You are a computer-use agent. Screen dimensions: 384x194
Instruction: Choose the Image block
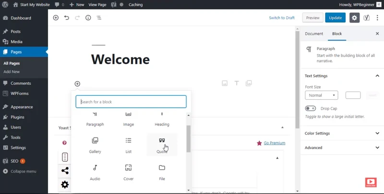128,120
